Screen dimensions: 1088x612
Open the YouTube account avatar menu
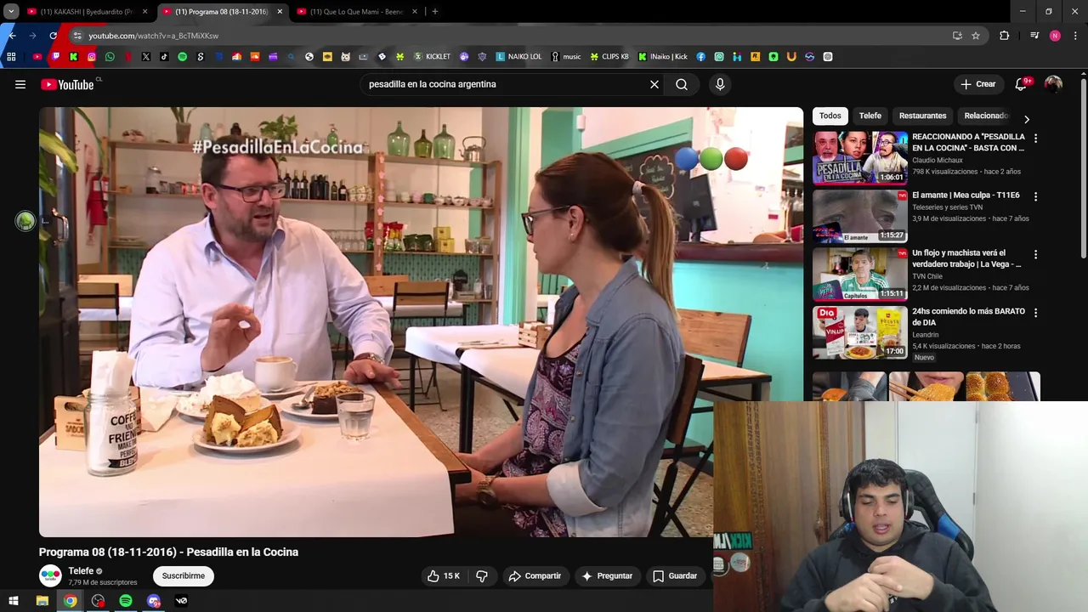(1053, 84)
